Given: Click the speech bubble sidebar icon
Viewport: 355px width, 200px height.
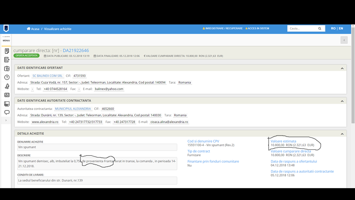Looking at the screenshot, I should tap(7, 112).
